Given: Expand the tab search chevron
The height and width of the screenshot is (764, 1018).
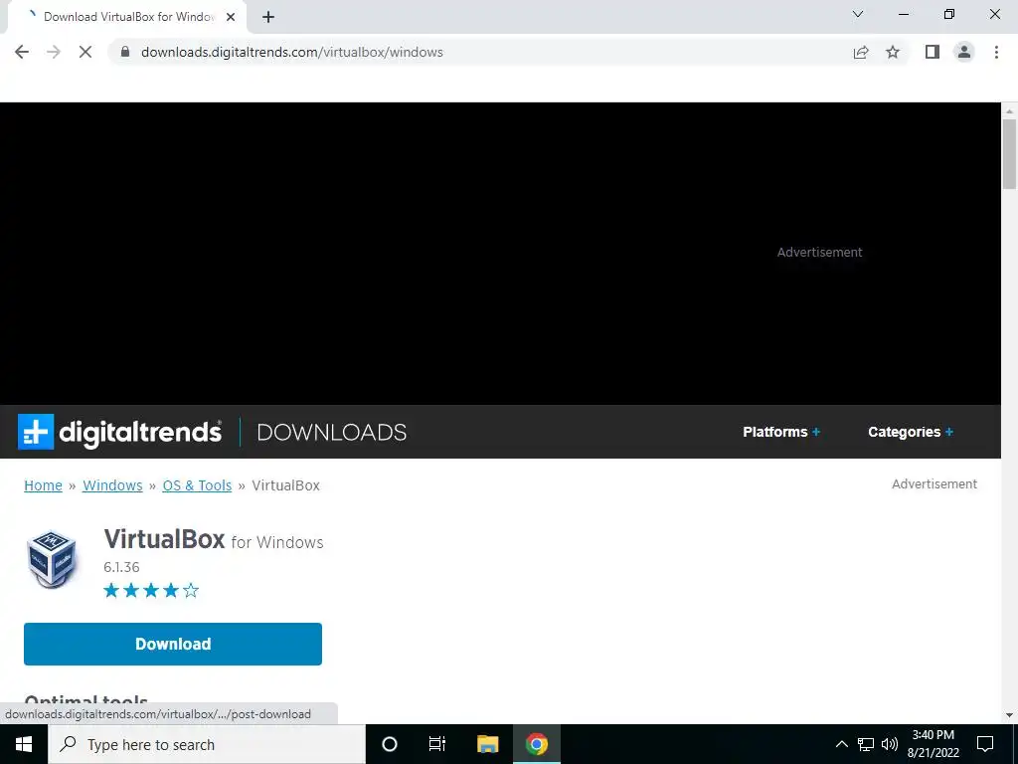Looking at the screenshot, I should pyautogui.click(x=858, y=14).
